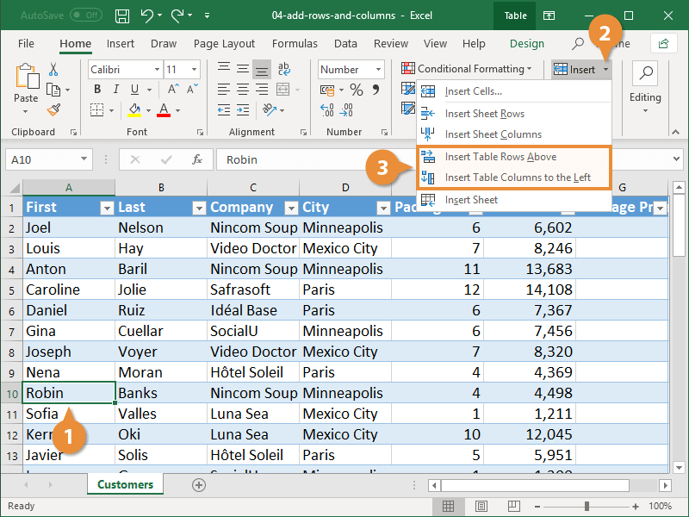The image size is (689, 517).
Task: Align text to middle
Action: 243,69
